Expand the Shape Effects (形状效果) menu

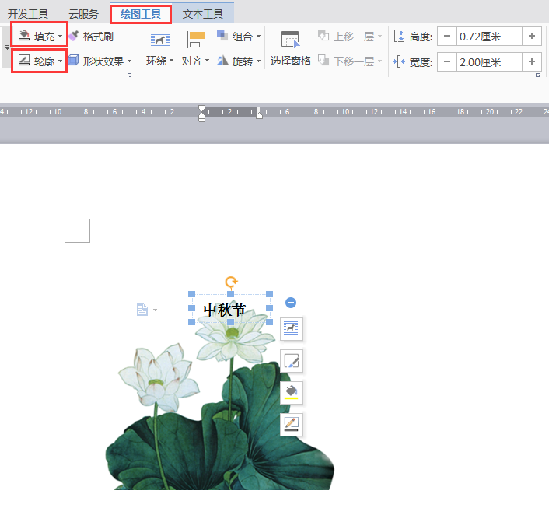pos(101,61)
